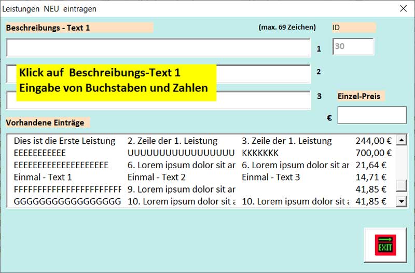Click the 'Einzel-Preis' label
415x273 pixels.
coord(359,96)
